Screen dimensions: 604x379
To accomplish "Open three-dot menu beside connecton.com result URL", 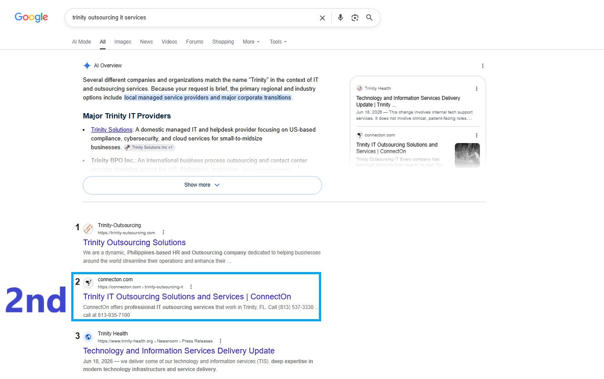I will pos(191,287).
